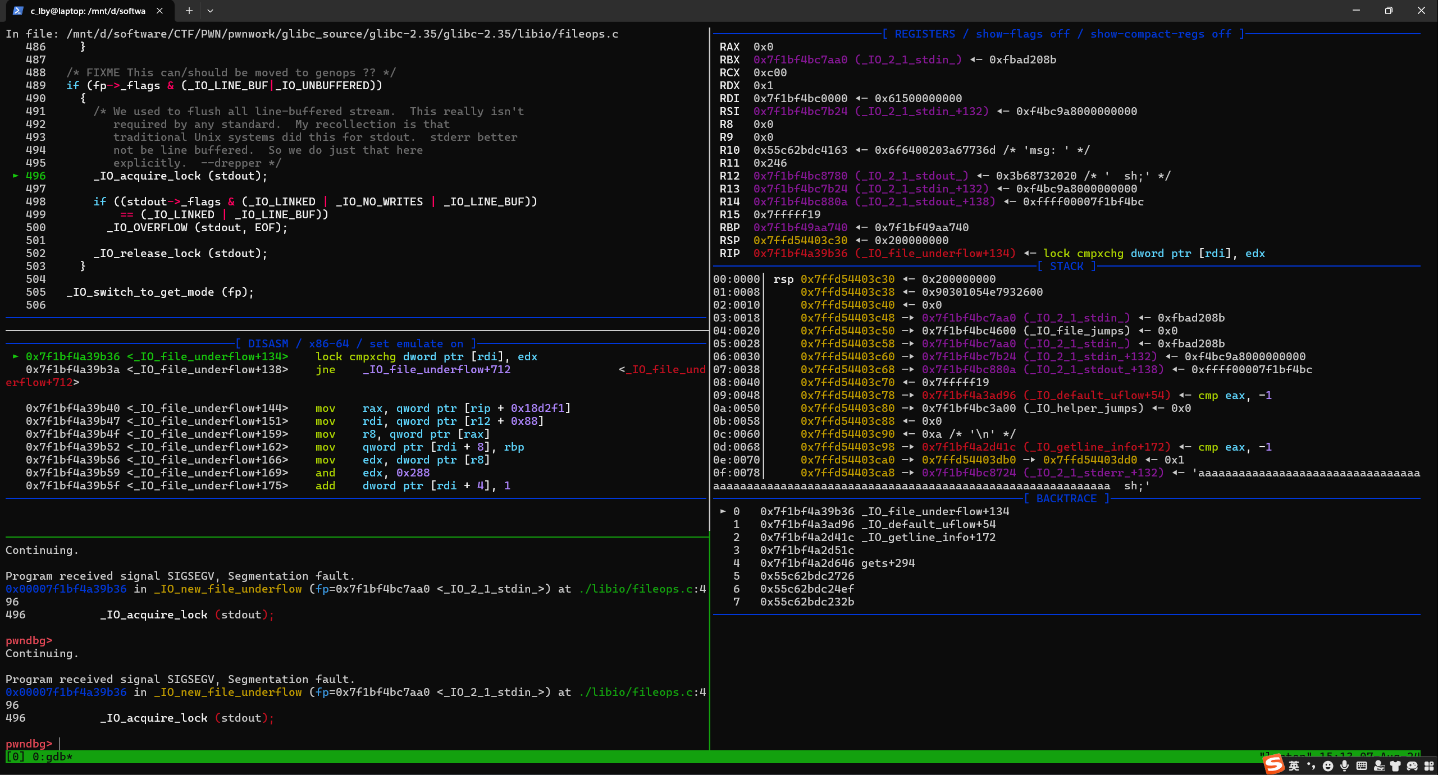Click backtrace frame 0 _IO_file_underflow+134
This screenshot has height=775, width=1438.
(864, 511)
